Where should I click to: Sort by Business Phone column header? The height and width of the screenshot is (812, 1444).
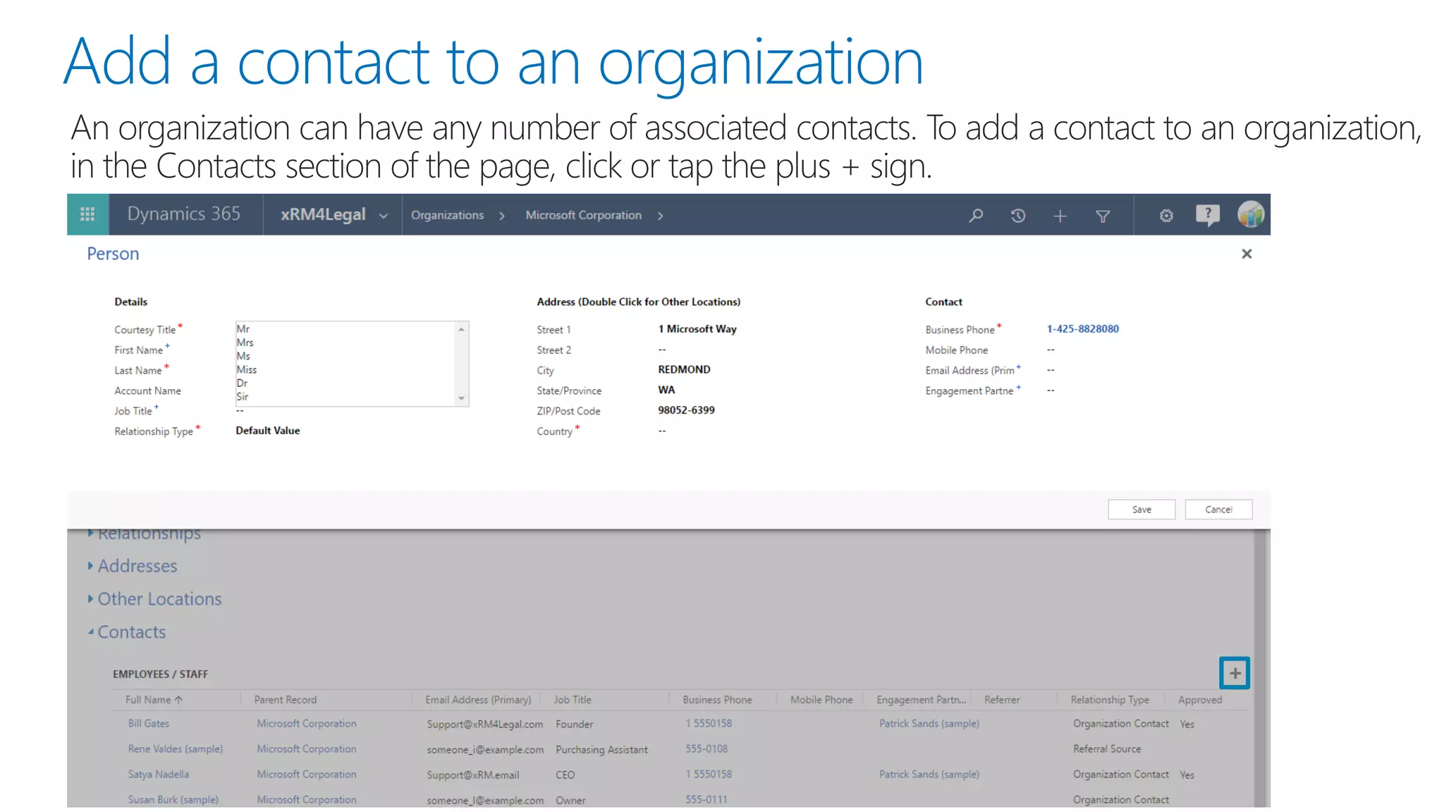pos(717,700)
